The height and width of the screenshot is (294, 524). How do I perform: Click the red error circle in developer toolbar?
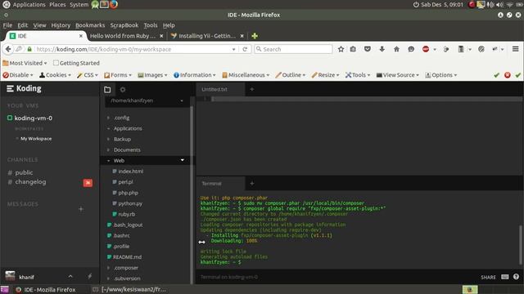pos(508,75)
